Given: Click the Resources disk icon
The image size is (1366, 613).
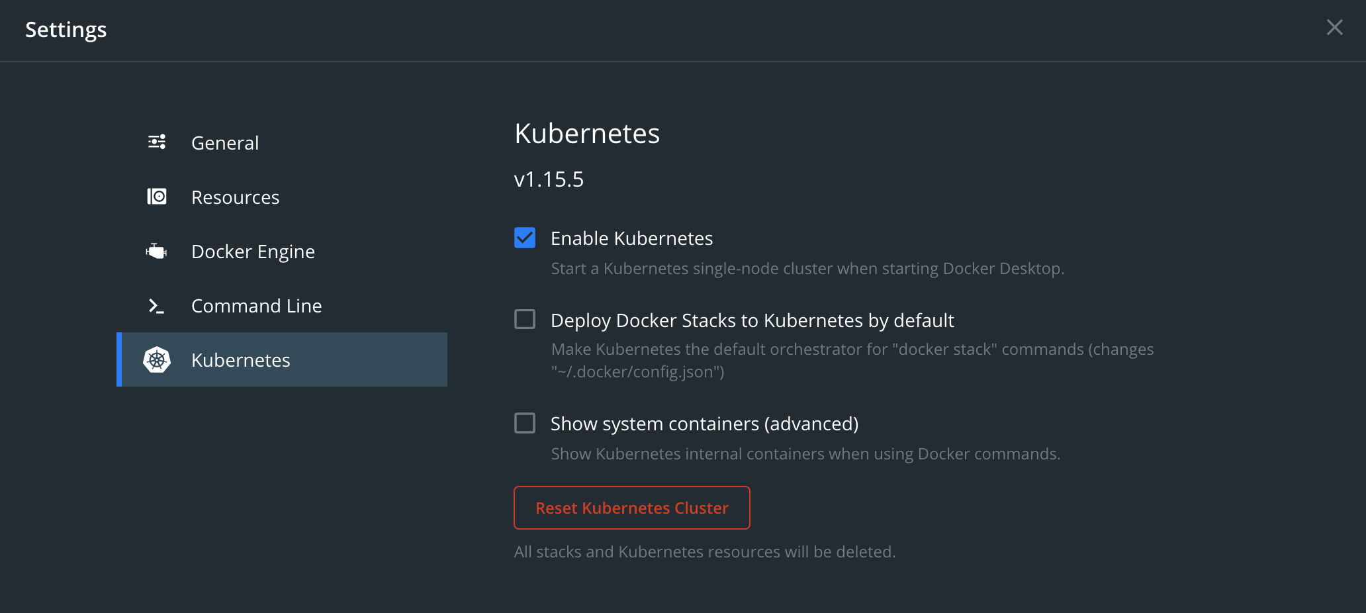Looking at the screenshot, I should (157, 197).
